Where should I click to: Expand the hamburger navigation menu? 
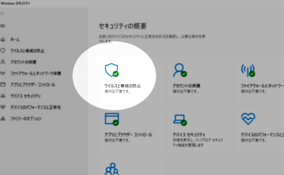pos(3,26)
